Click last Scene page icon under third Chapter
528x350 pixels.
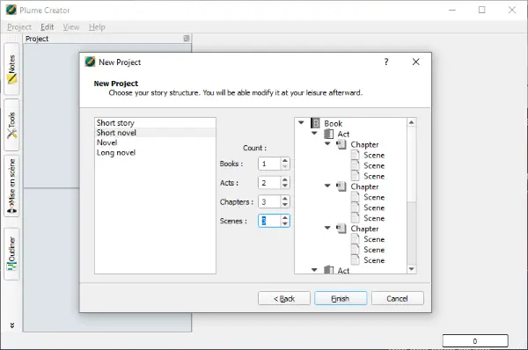[x=355, y=259]
